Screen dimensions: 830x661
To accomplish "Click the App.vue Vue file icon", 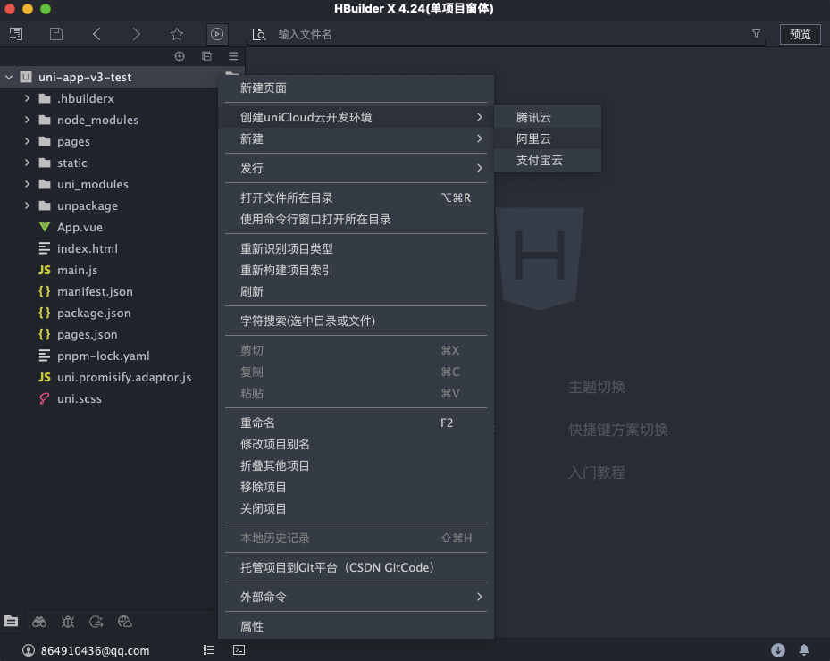I will (45, 227).
